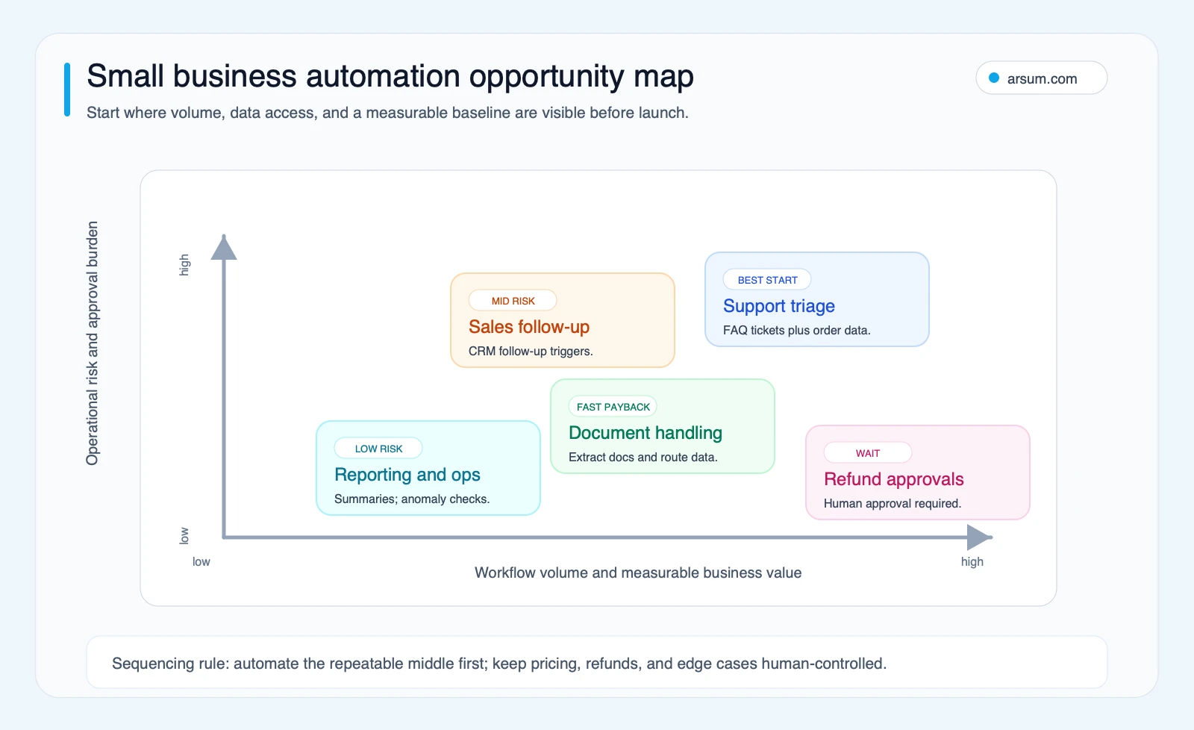Click the WAIT pill label

[867, 453]
